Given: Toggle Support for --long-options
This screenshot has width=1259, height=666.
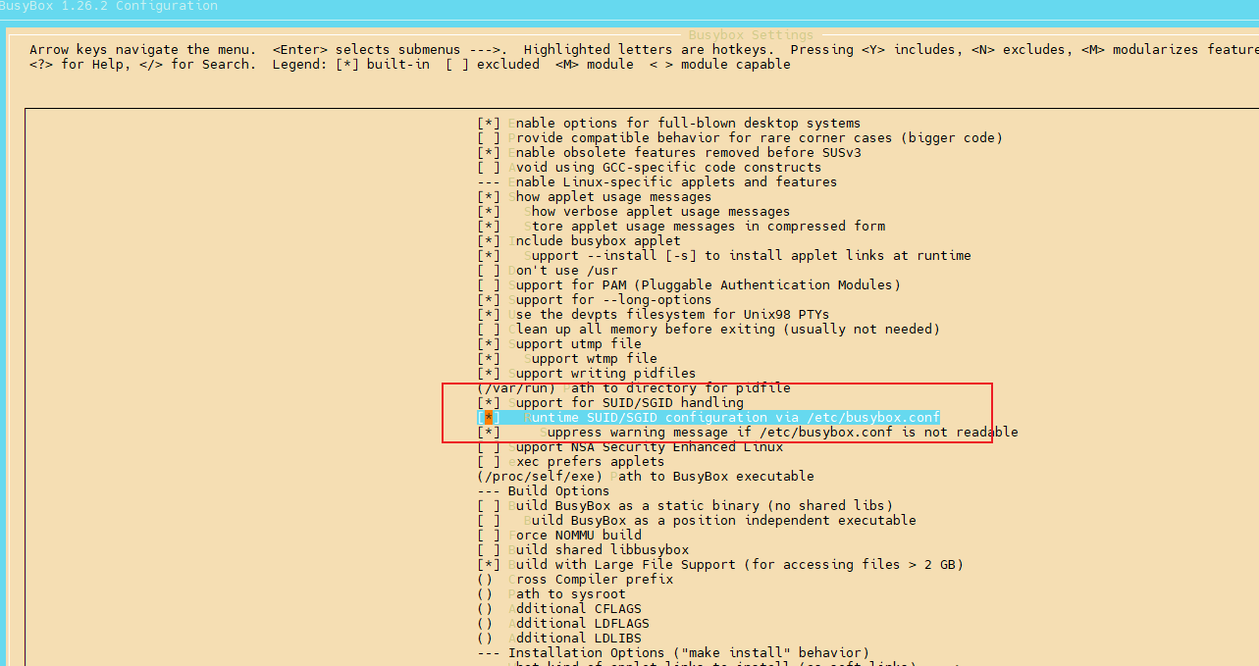Looking at the screenshot, I should (x=594, y=299).
